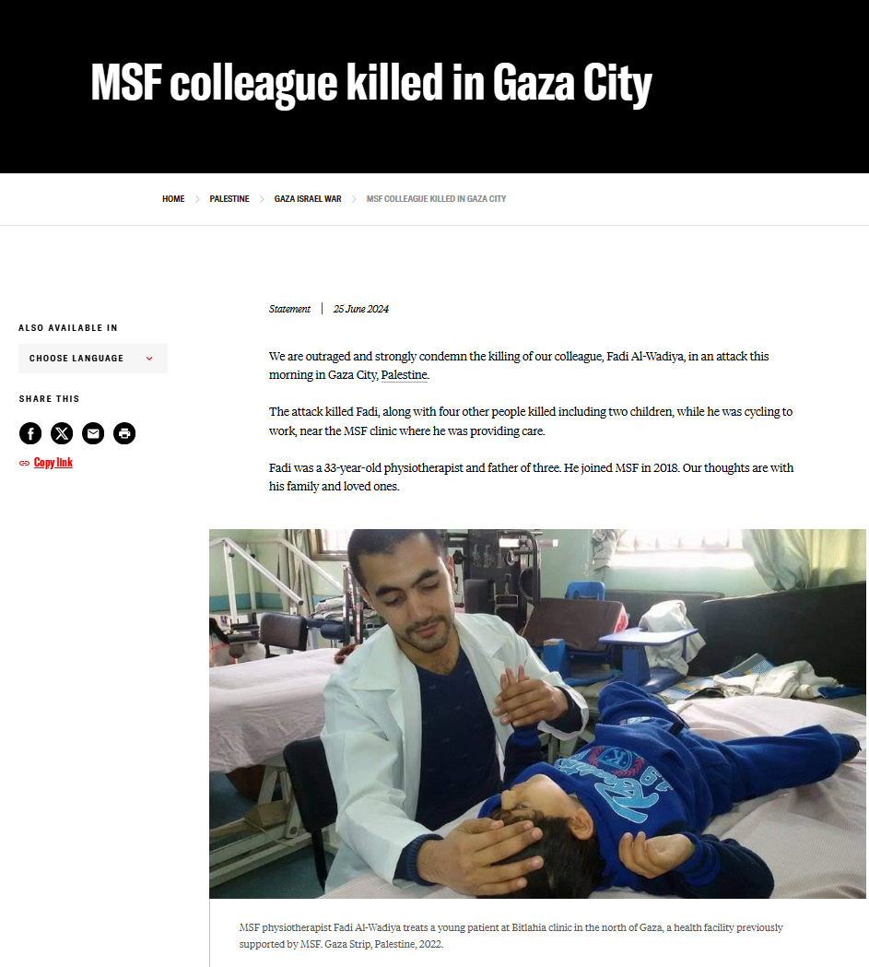Click current page breadcrumb MSF Colleague Killed
The image size is (869, 967).
(437, 198)
